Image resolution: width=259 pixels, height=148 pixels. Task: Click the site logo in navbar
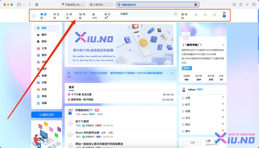click(x=33, y=16)
